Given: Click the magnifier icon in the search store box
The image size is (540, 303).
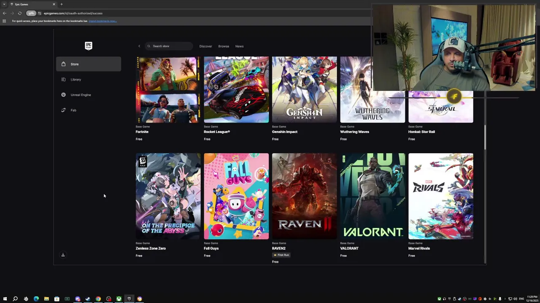Looking at the screenshot, I should click(148, 46).
